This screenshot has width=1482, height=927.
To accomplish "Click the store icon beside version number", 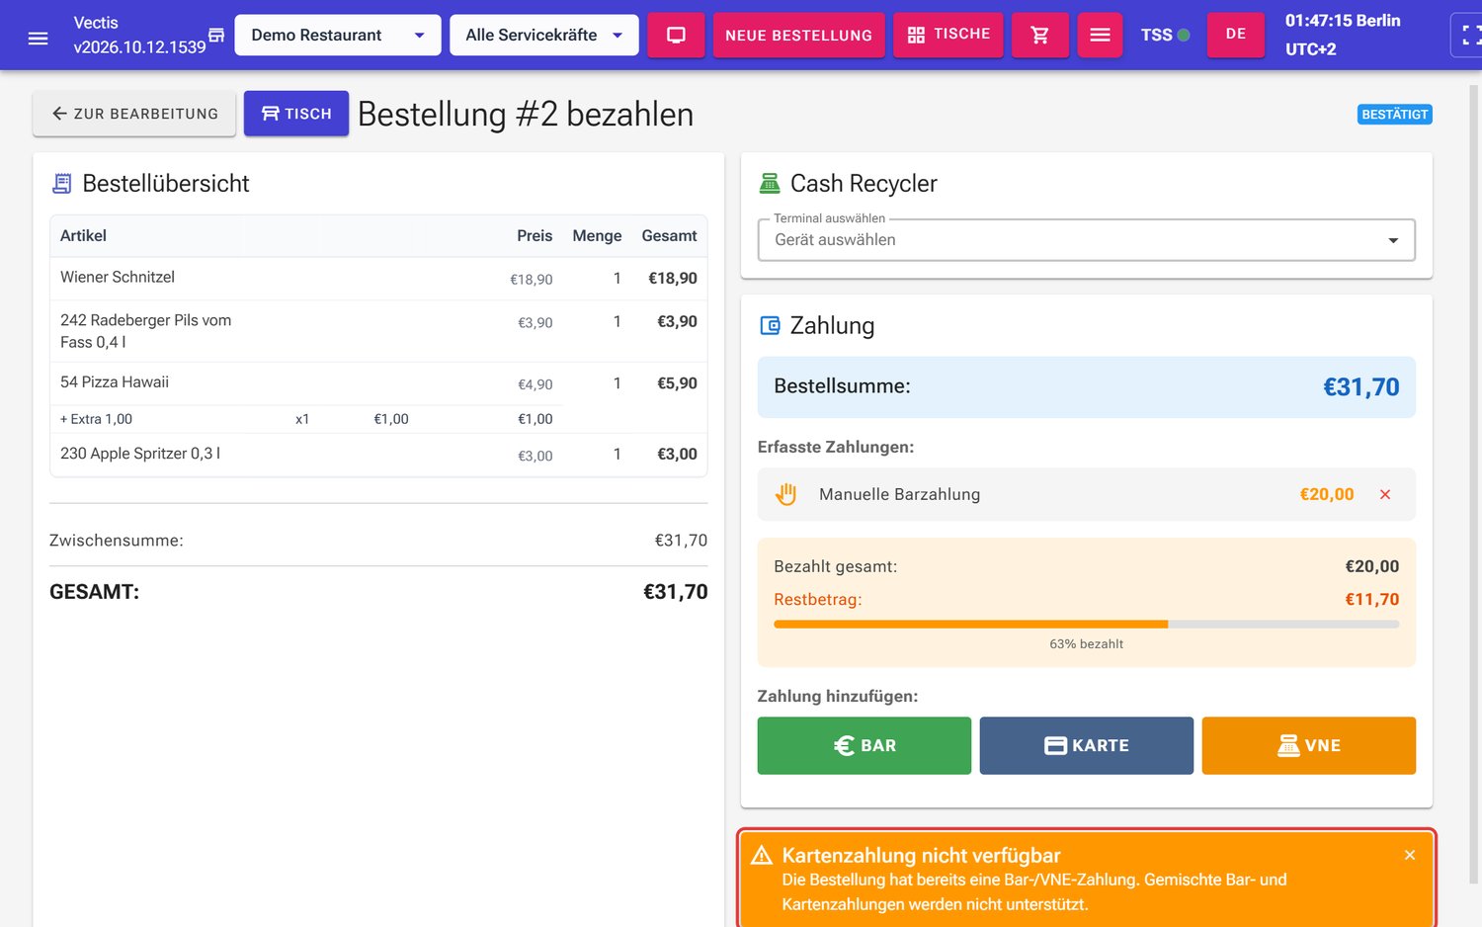I will coord(216,35).
